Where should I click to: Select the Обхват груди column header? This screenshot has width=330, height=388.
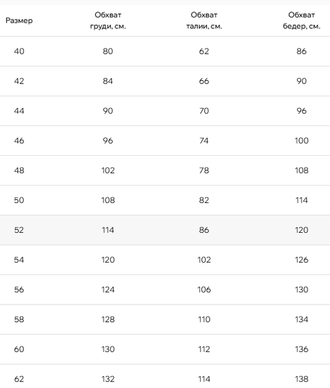[108, 21]
